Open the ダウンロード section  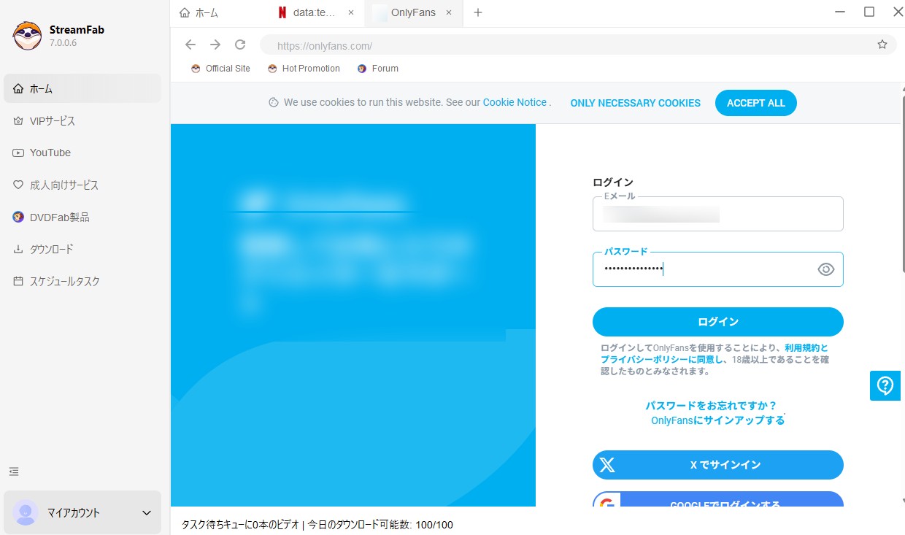coord(52,249)
